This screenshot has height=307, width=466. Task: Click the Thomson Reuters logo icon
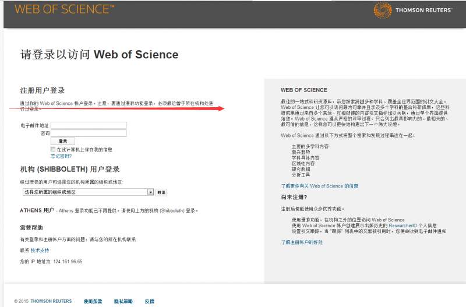click(x=383, y=10)
